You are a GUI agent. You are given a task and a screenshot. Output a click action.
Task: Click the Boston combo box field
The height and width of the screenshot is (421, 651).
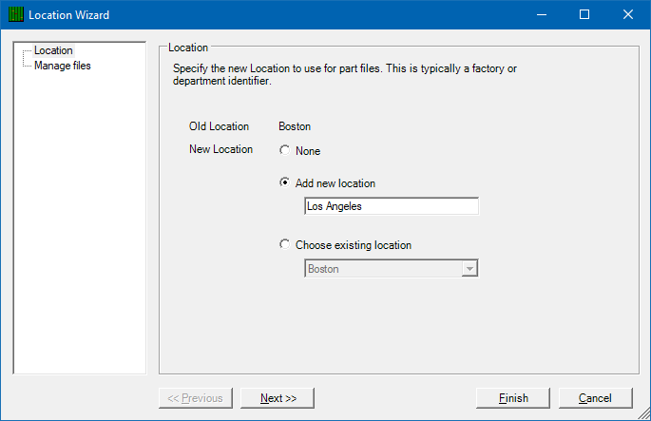pos(392,269)
